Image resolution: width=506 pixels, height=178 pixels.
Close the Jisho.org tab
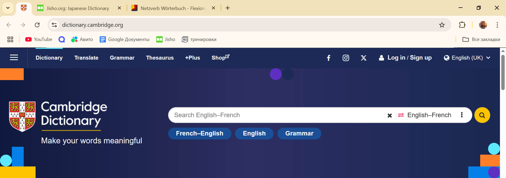pyautogui.click(x=119, y=8)
